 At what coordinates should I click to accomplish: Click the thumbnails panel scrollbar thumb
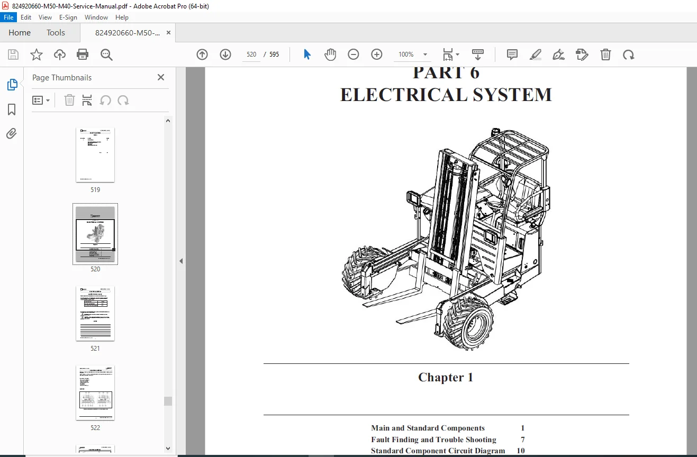(x=168, y=401)
